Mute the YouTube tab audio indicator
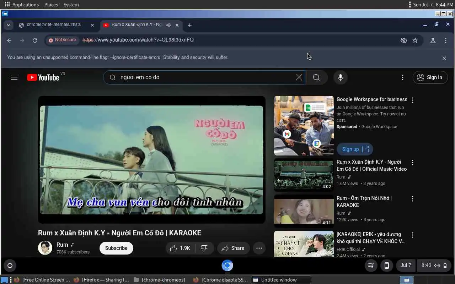455x284 pixels. tap(168, 25)
